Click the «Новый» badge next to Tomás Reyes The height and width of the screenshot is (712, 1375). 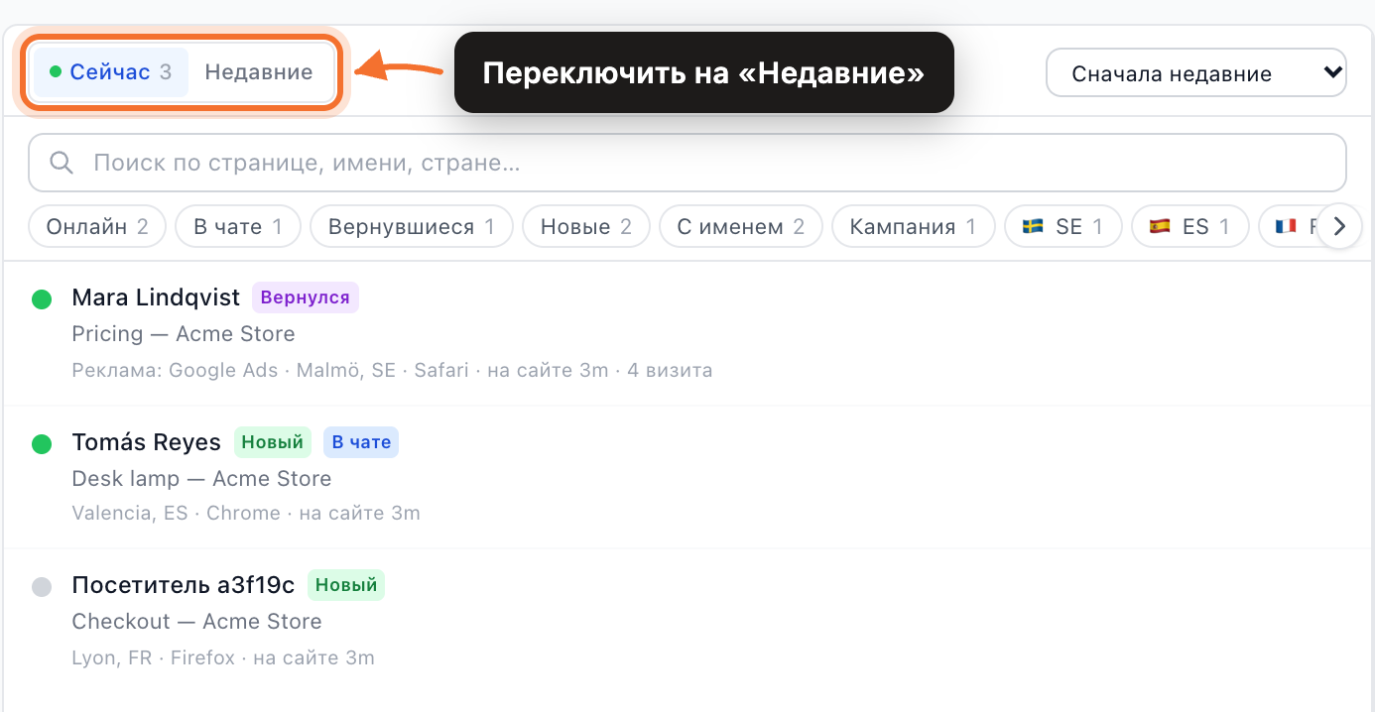[x=273, y=442]
